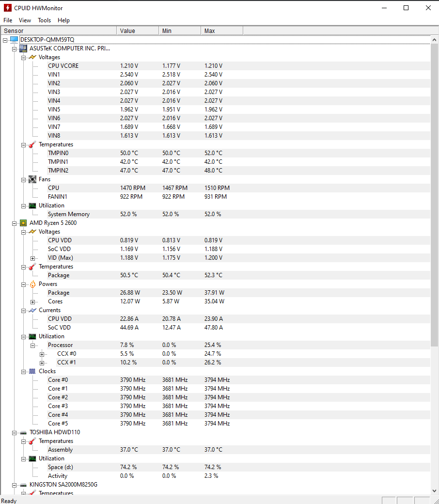Open the View menu
The image size is (439, 504).
pos(25,20)
